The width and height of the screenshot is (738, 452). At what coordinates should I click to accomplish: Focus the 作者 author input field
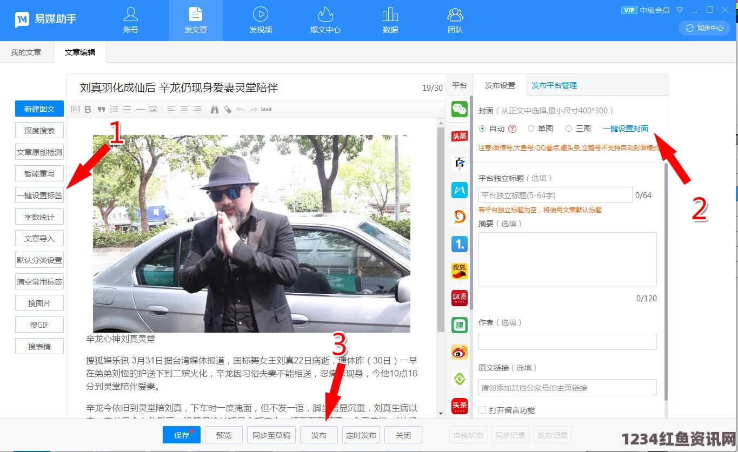coord(568,341)
